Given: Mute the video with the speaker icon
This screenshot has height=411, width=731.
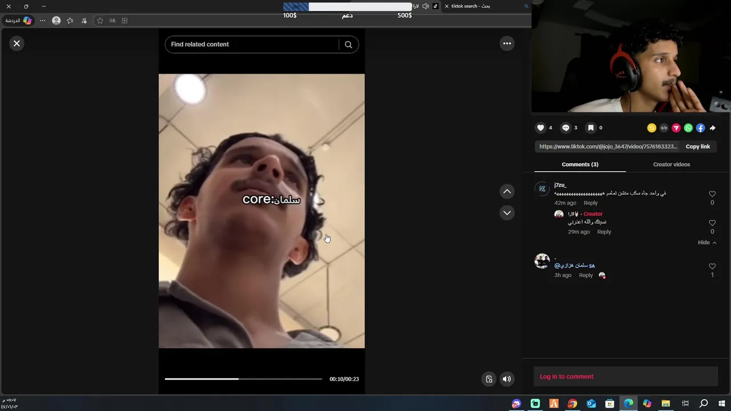Looking at the screenshot, I should (x=507, y=379).
